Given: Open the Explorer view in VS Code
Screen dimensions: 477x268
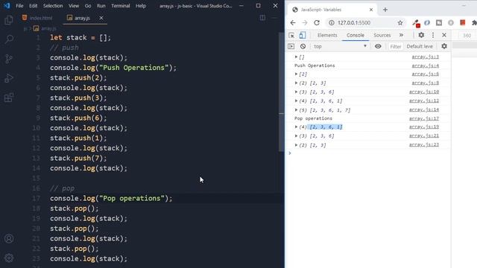Looking at the screenshot, I should 9,20.
